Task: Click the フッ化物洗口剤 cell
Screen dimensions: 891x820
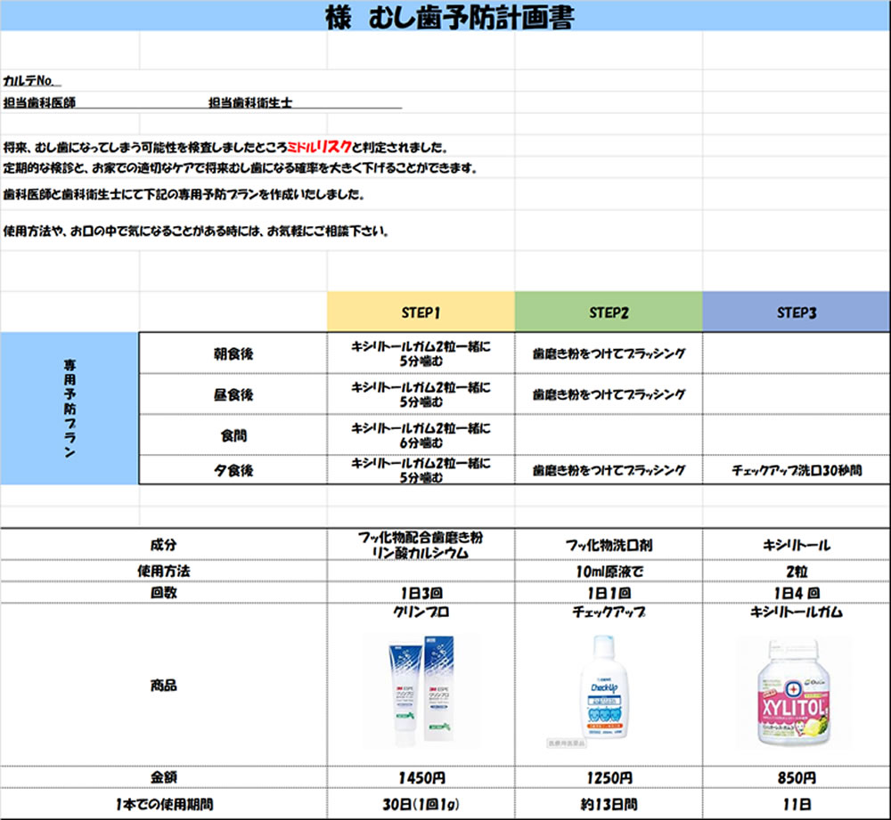Action: (x=609, y=545)
